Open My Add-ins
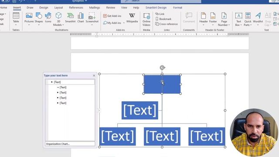This screenshot has height=157, width=279. pyautogui.click(x=112, y=23)
